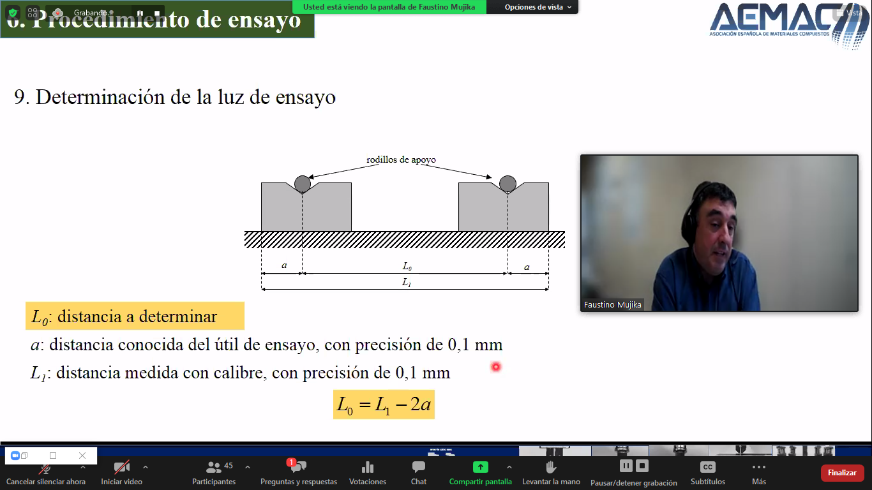The width and height of the screenshot is (872, 490).
Task: Open the Más options menu
Action: 758,473
